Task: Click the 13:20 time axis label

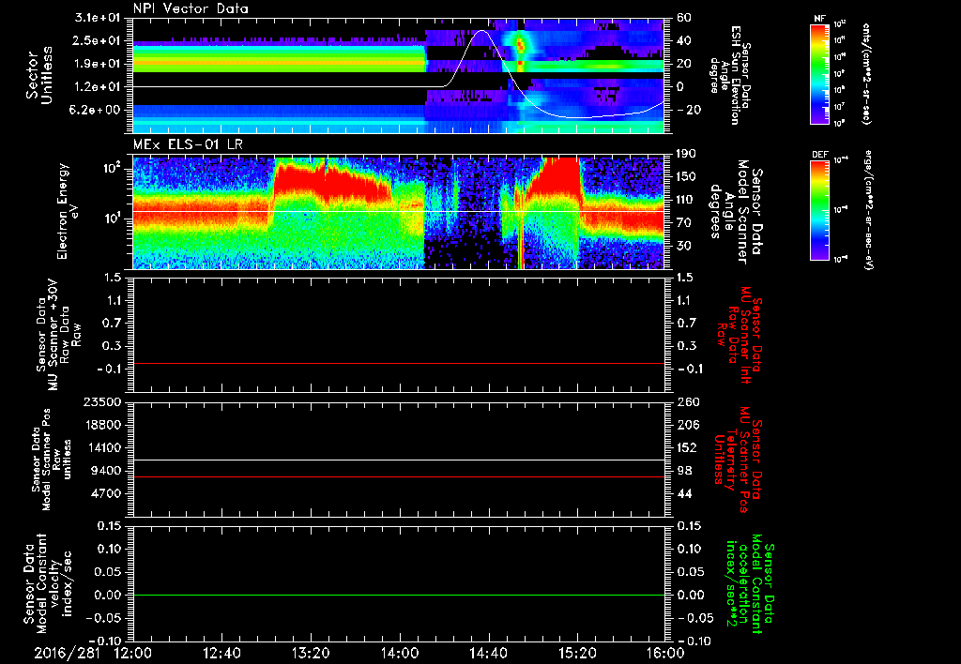Action: point(311,653)
